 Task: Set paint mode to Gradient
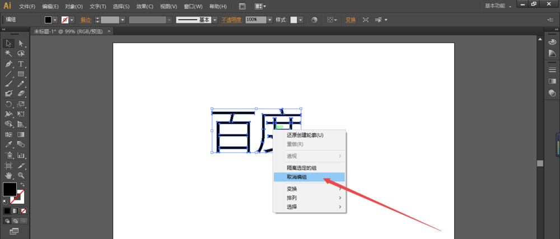tap(15, 211)
